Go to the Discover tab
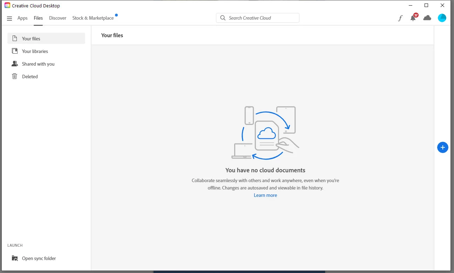Viewport: 454px width, 273px height. click(x=57, y=18)
